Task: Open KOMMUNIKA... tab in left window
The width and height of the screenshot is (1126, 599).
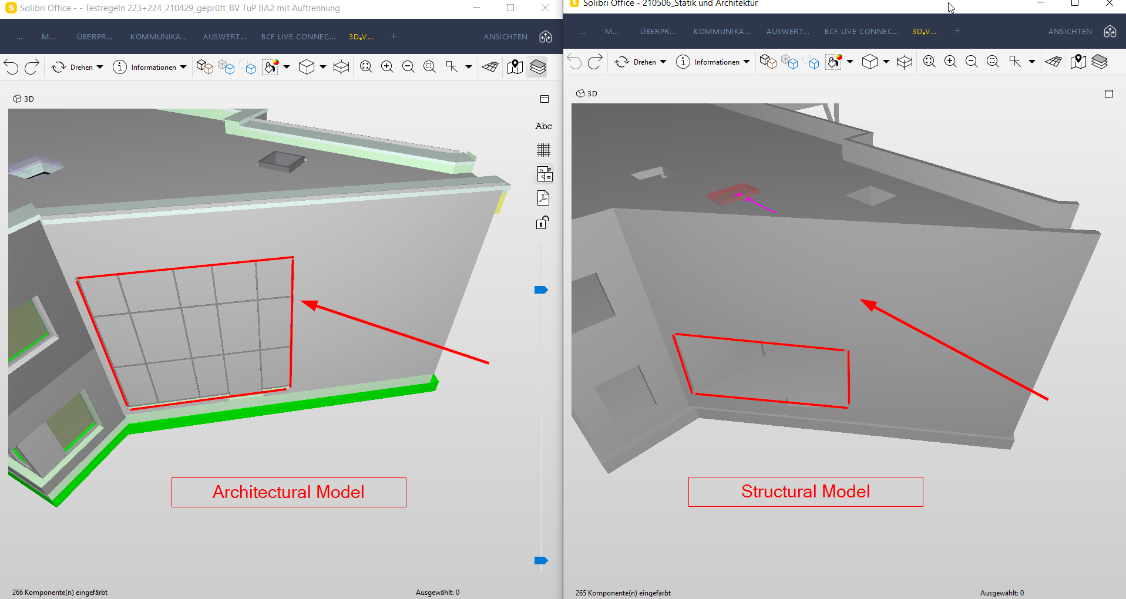Action: (159, 36)
